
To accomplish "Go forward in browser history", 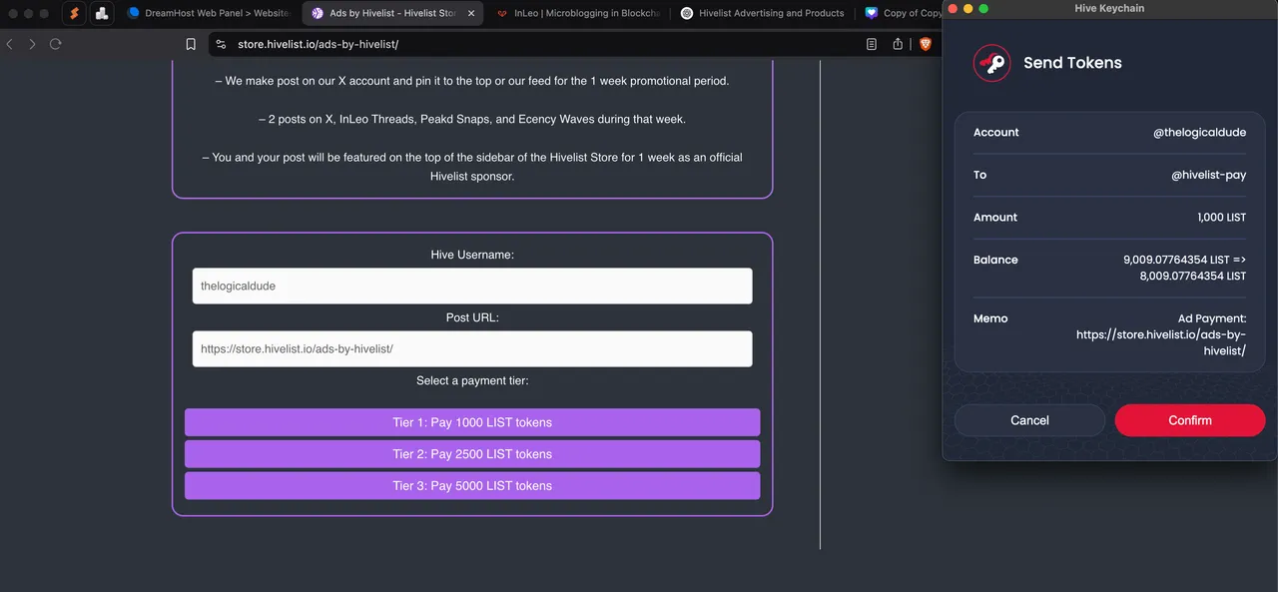I will point(32,44).
